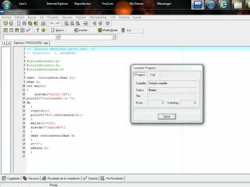Click the Save All toolbar icon
Image resolution: width=250 pixels, height=187 pixels.
tap(30, 23)
